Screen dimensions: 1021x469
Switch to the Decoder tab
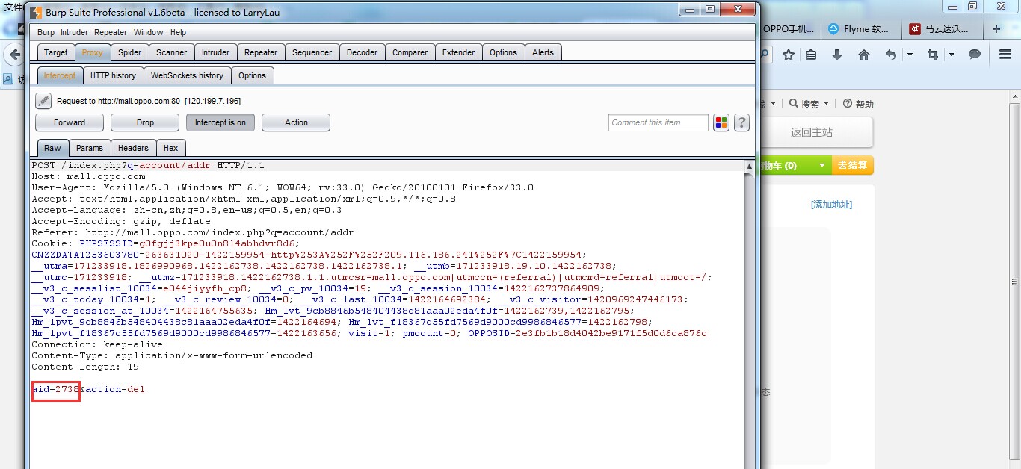point(363,52)
